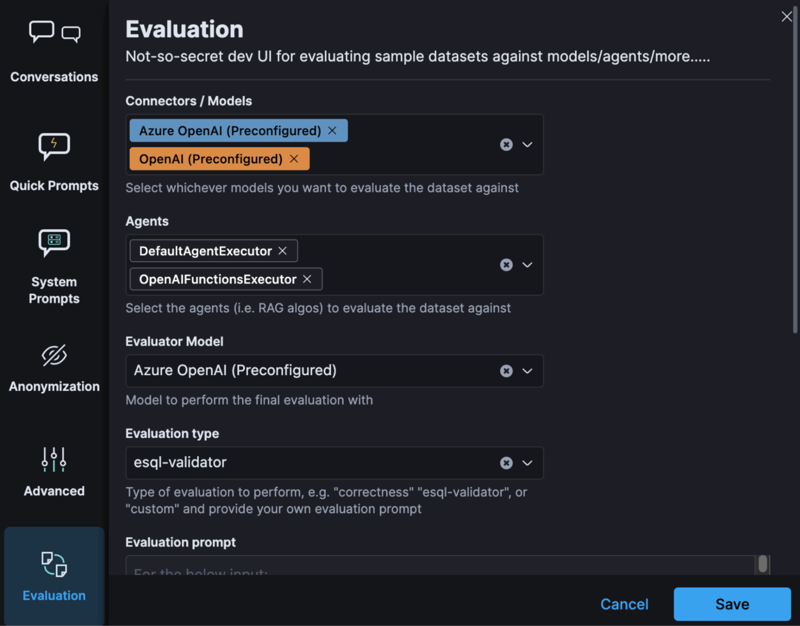The height and width of the screenshot is (626, 800).
Task: Switch to the System Prompts tab label
Action: click(x=54, y=290)
